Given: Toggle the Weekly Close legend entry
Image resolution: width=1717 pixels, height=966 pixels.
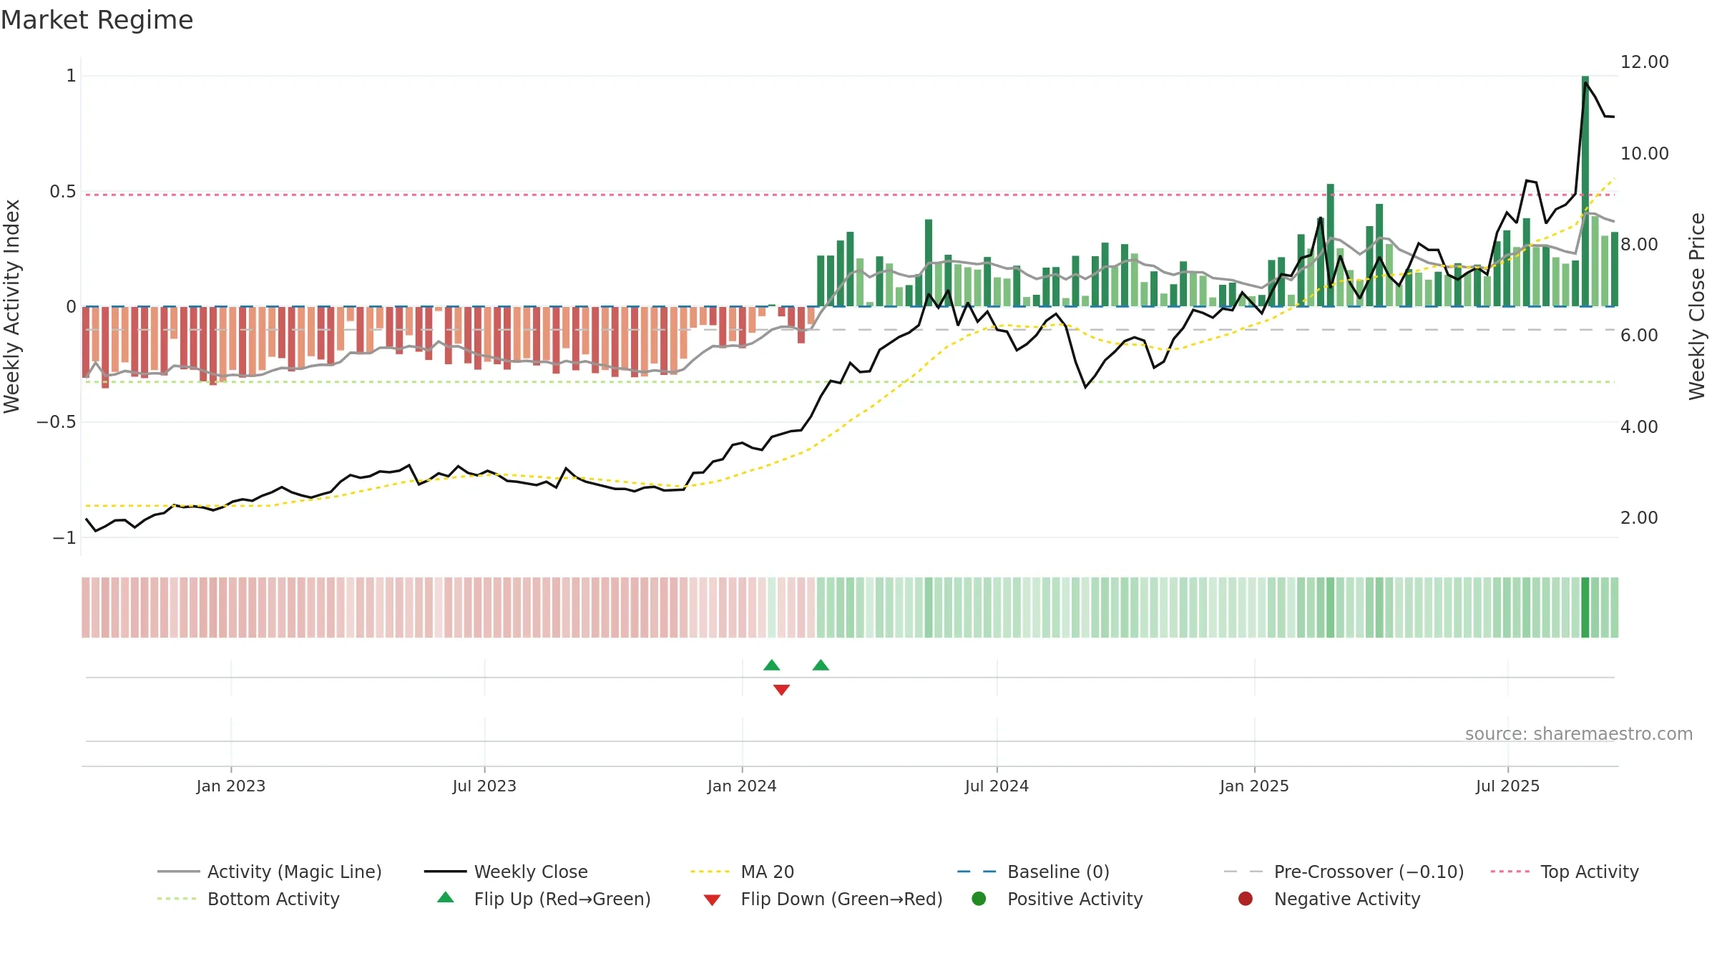Looking at the screenshot, I should (x=506, y=872).
